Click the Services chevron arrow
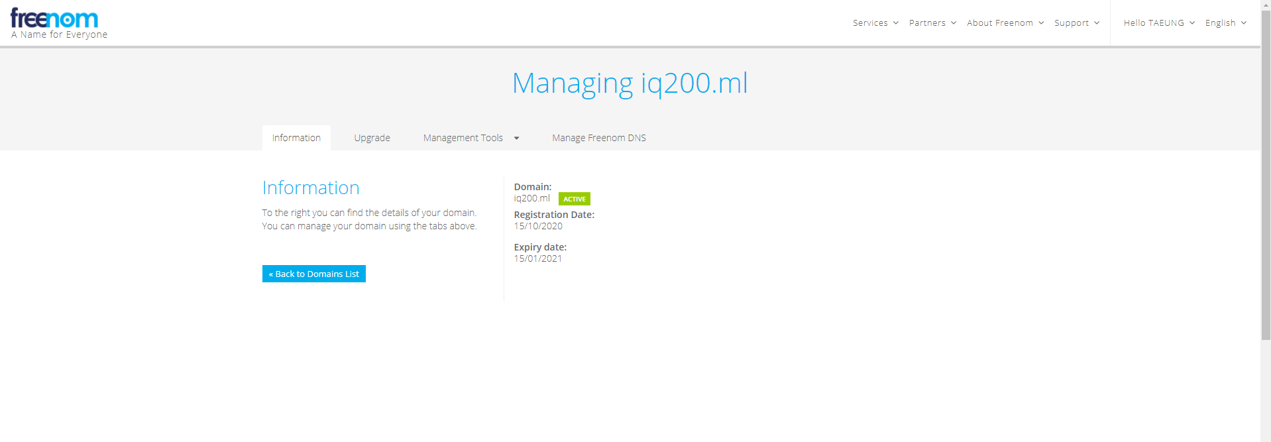 tap(896, 23)
